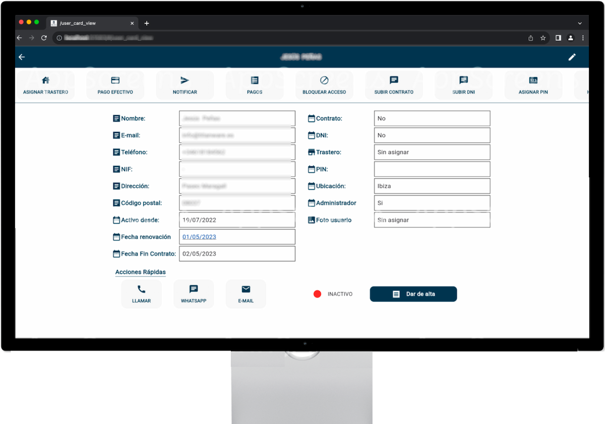Select the Notificar send icon

pos(185,80)
